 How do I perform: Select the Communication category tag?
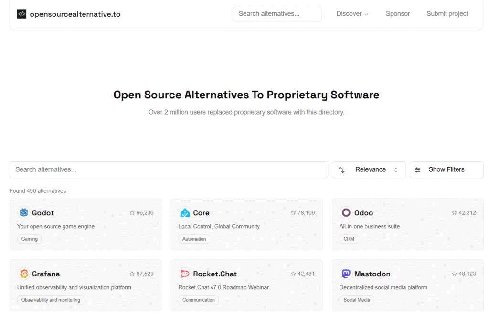(198, 300)
